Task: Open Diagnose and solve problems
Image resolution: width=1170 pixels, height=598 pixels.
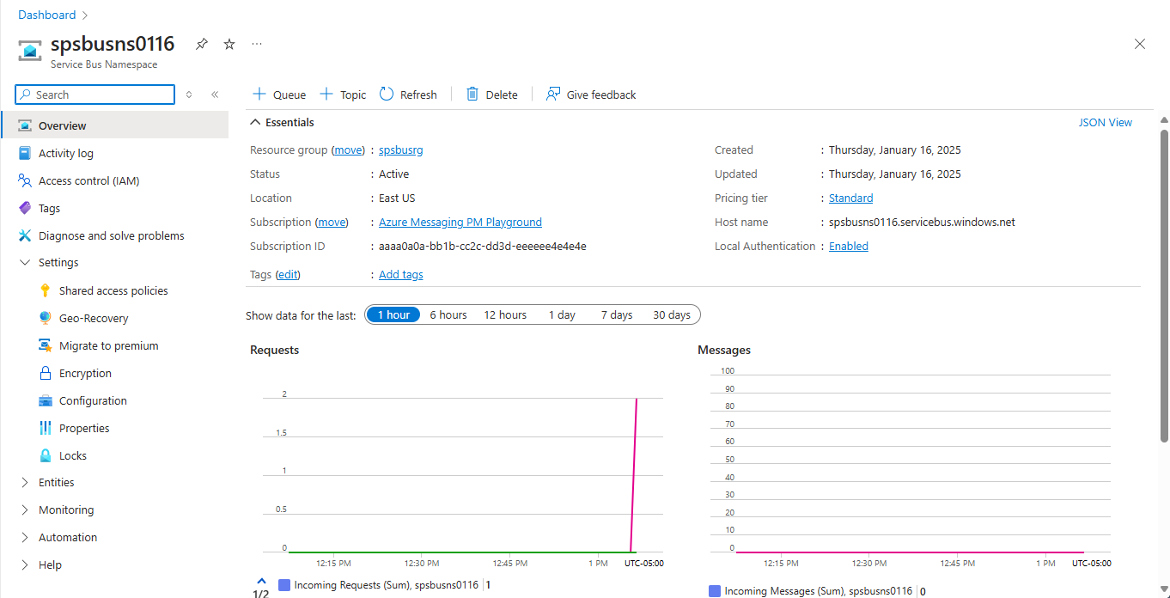Action: pos(111,235)
